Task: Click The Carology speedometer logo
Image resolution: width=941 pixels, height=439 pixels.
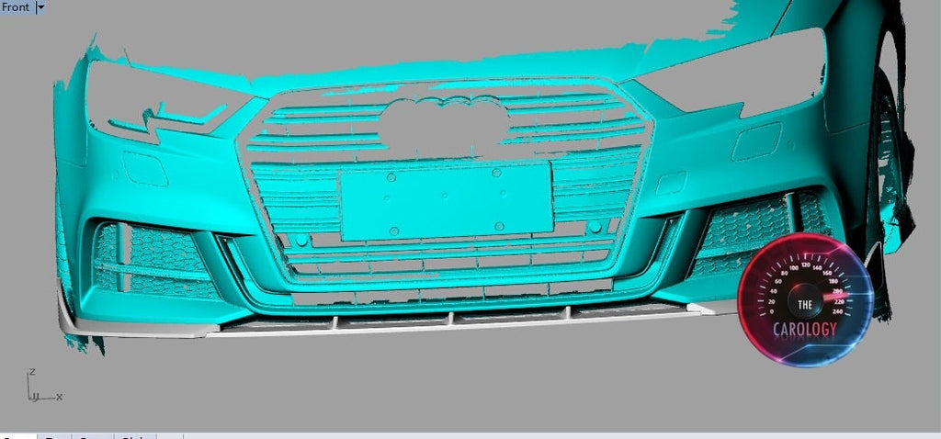Action: pos(804,299)
